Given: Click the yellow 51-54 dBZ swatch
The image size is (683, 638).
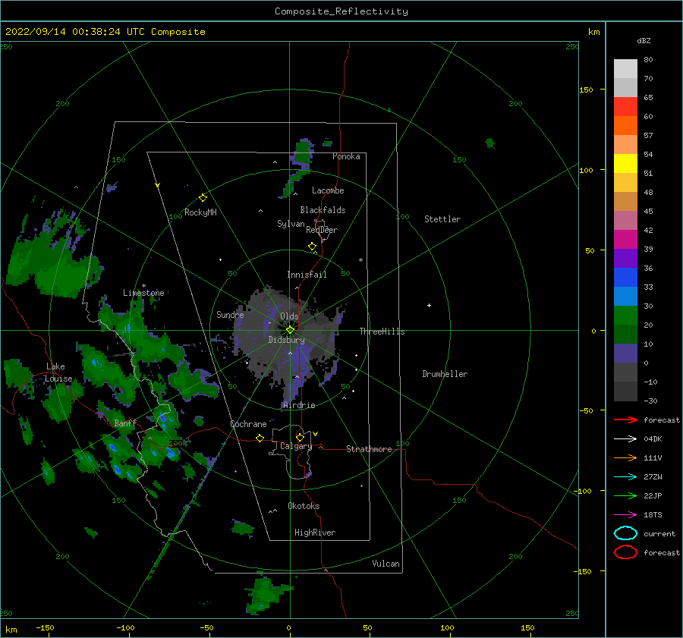Looking at the screenshot, I should [625, 163].
